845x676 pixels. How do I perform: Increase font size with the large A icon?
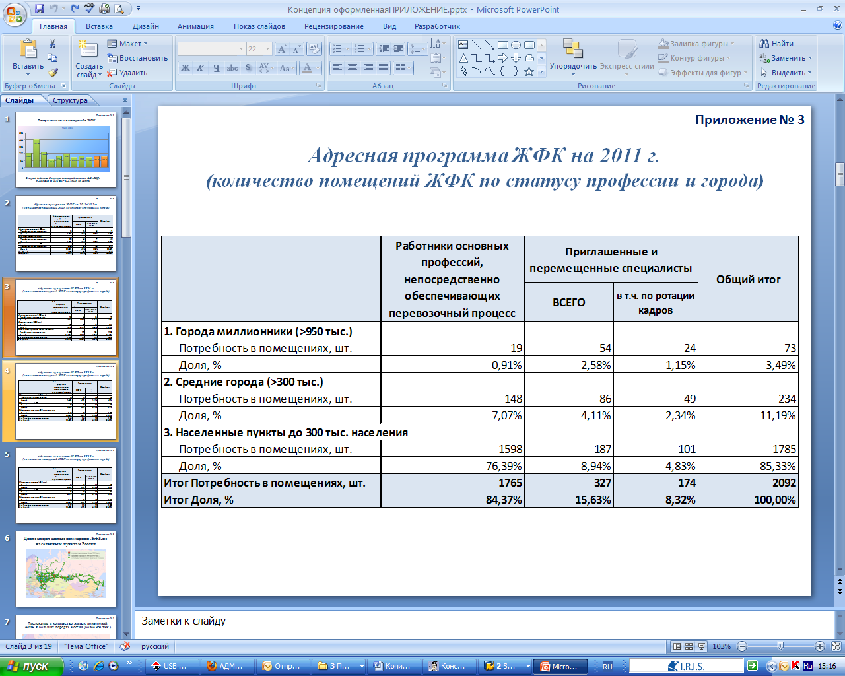pyautogui.click(x=283, y=49)
